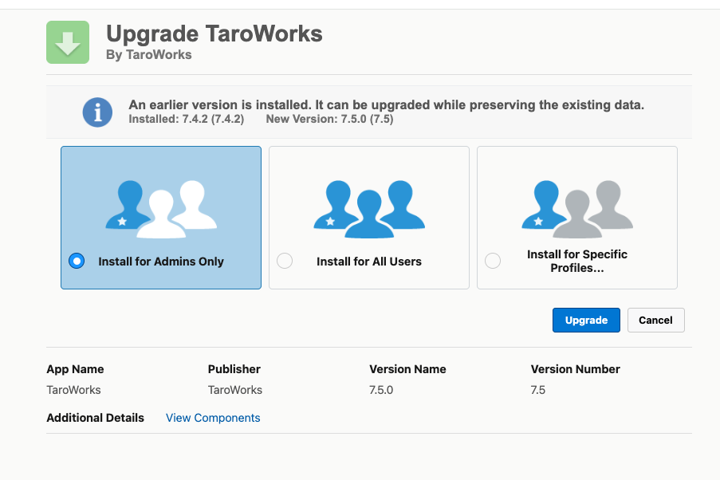The width and height of the screenshot is (720, 480).
Task: Select Install for All Users radio button
Action: click(x=285, y=261)
